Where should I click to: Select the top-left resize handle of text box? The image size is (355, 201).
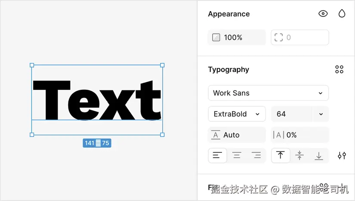pyautogui.click(x=32, y=65)
